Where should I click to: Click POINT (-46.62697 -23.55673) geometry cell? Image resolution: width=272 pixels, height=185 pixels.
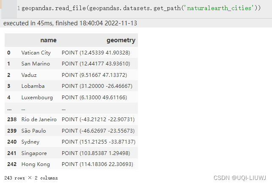pos(98,131)
